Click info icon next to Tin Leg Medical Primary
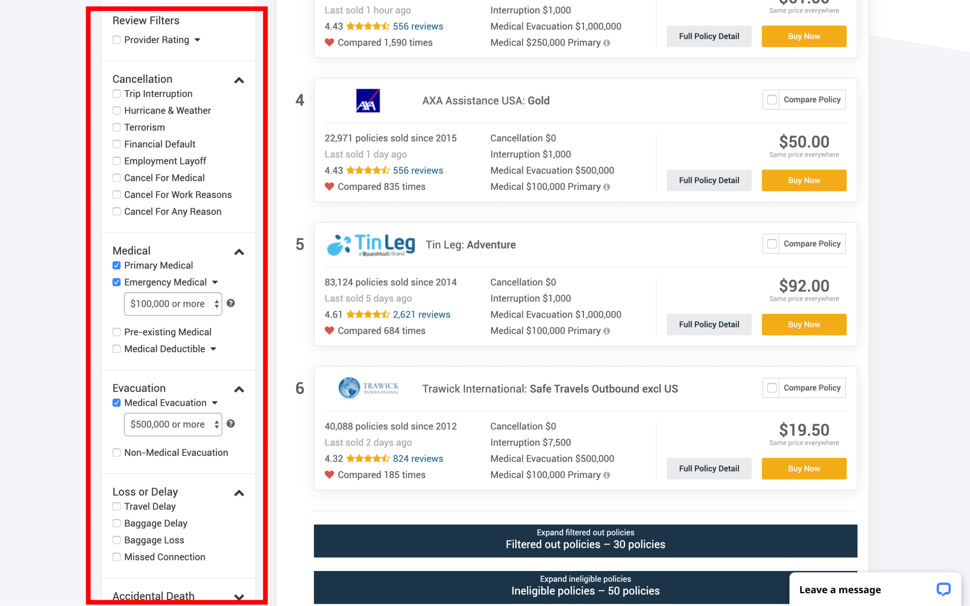 (x=607, y=331)
